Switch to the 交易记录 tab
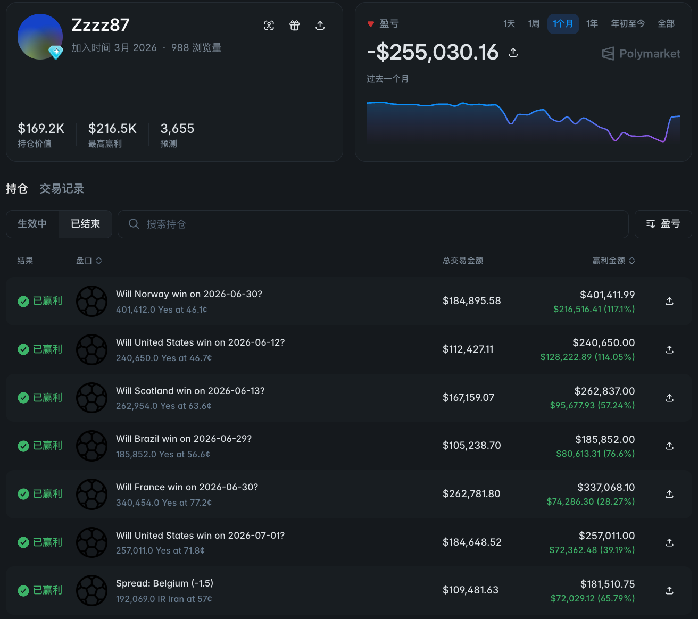698x619 pixels. pos(62,189)
